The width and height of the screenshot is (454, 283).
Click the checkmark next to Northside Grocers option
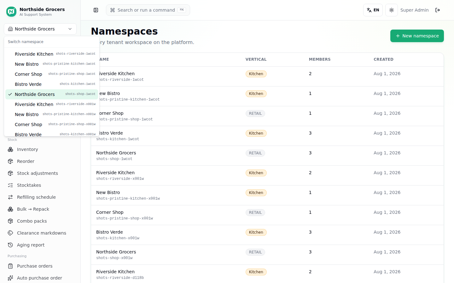(10, 94)
